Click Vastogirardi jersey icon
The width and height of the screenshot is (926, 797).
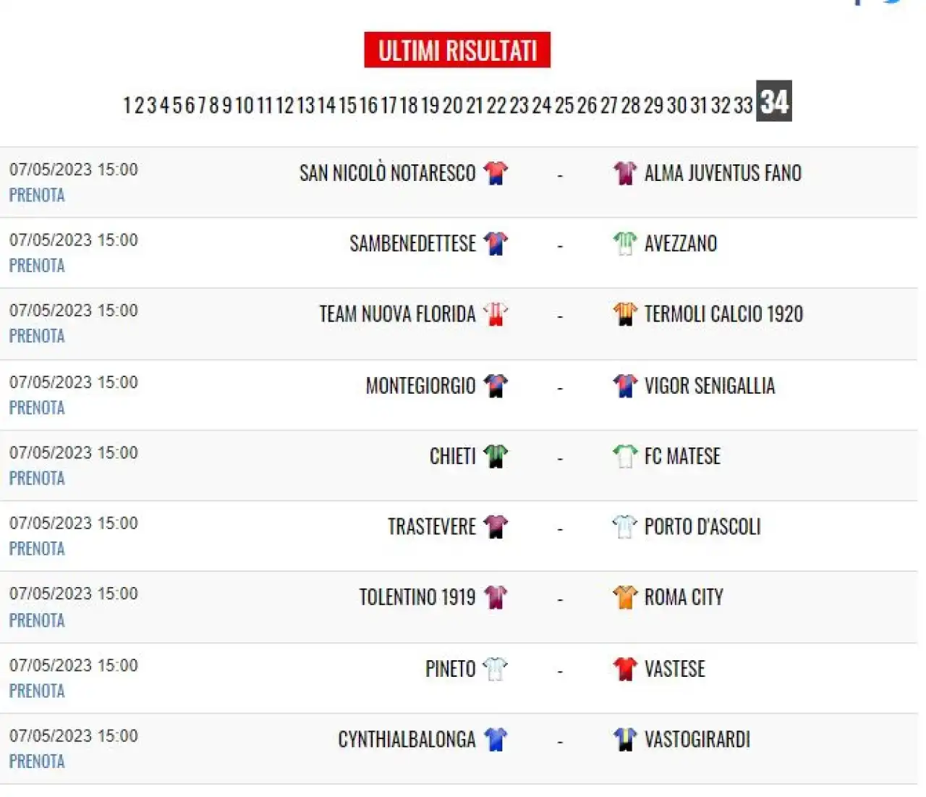[625, 739]
